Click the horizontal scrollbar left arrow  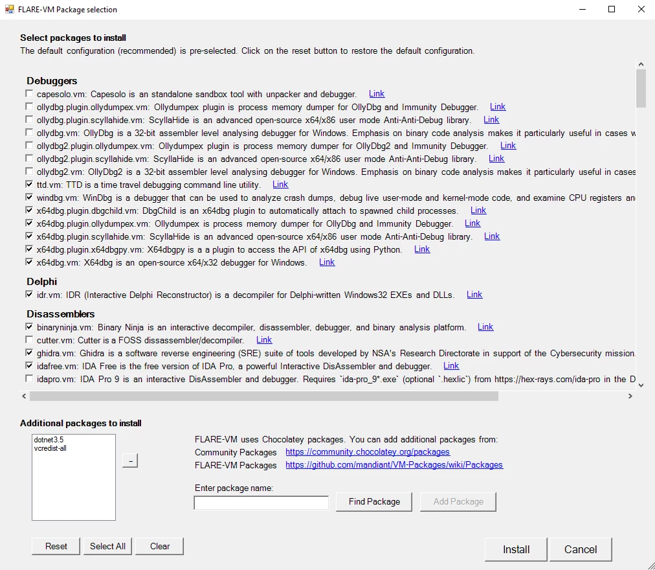click(24, 396)
